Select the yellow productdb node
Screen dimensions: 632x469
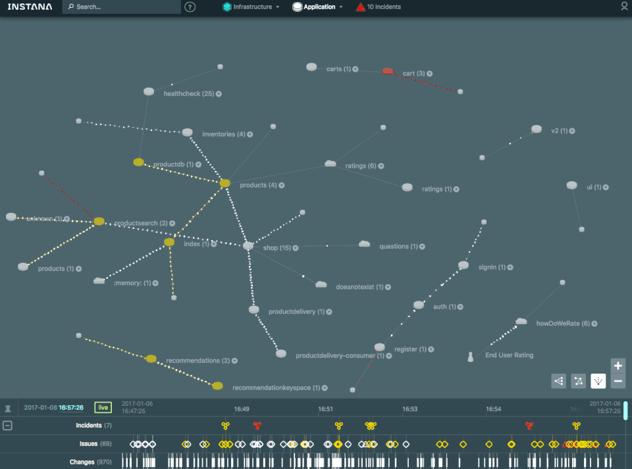coord(139,162)
